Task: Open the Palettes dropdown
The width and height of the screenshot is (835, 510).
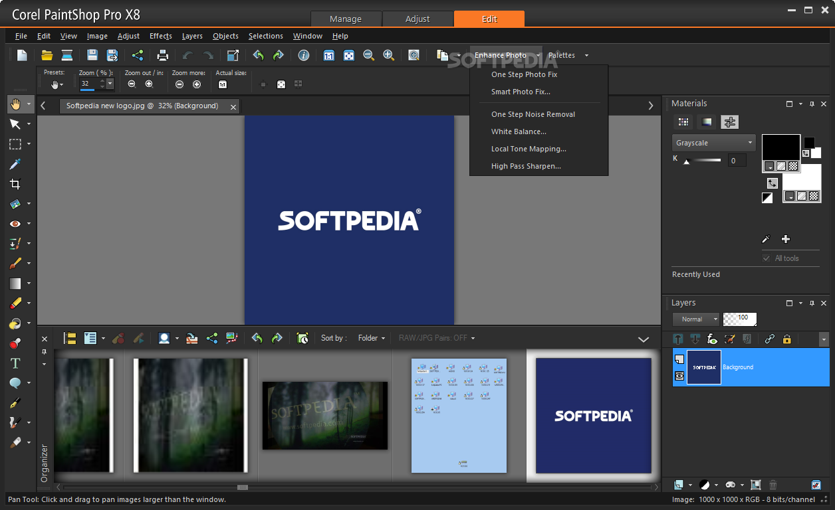Action: coord(569,55)
